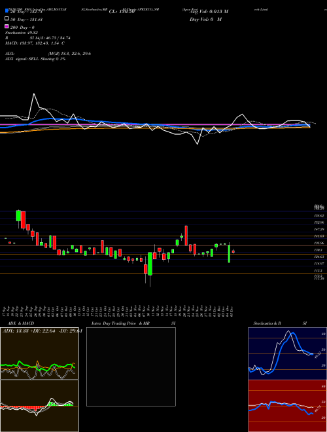327x432 pixels.
Task: Click the 'ADX & MACD' panel title
Action: tap(21, 323)
